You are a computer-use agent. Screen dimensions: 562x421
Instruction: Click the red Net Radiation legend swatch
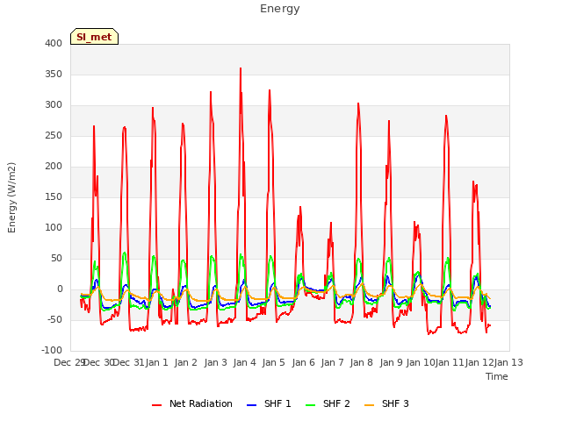coord(156,405)
